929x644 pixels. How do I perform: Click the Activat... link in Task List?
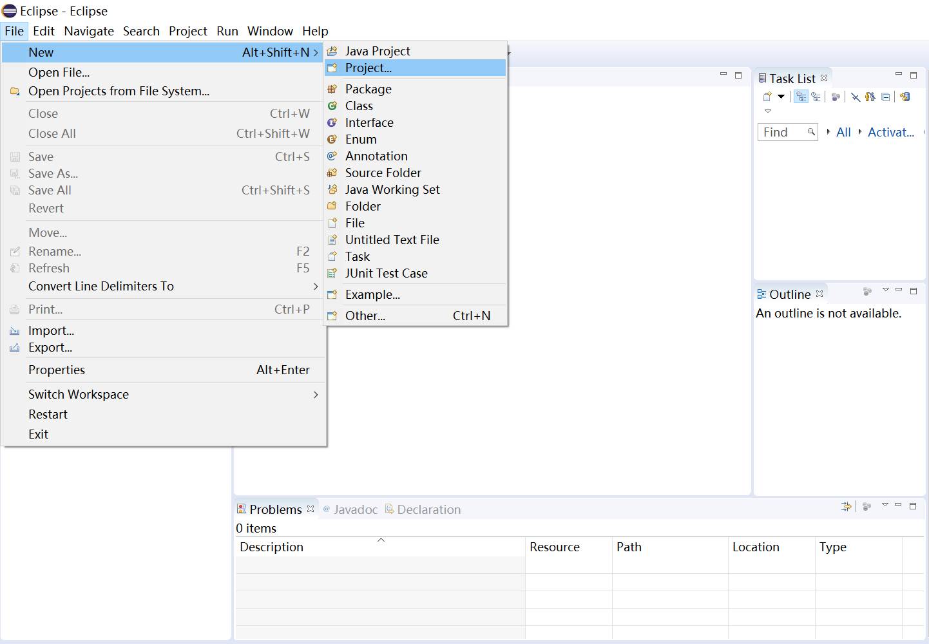click(891, 132)
